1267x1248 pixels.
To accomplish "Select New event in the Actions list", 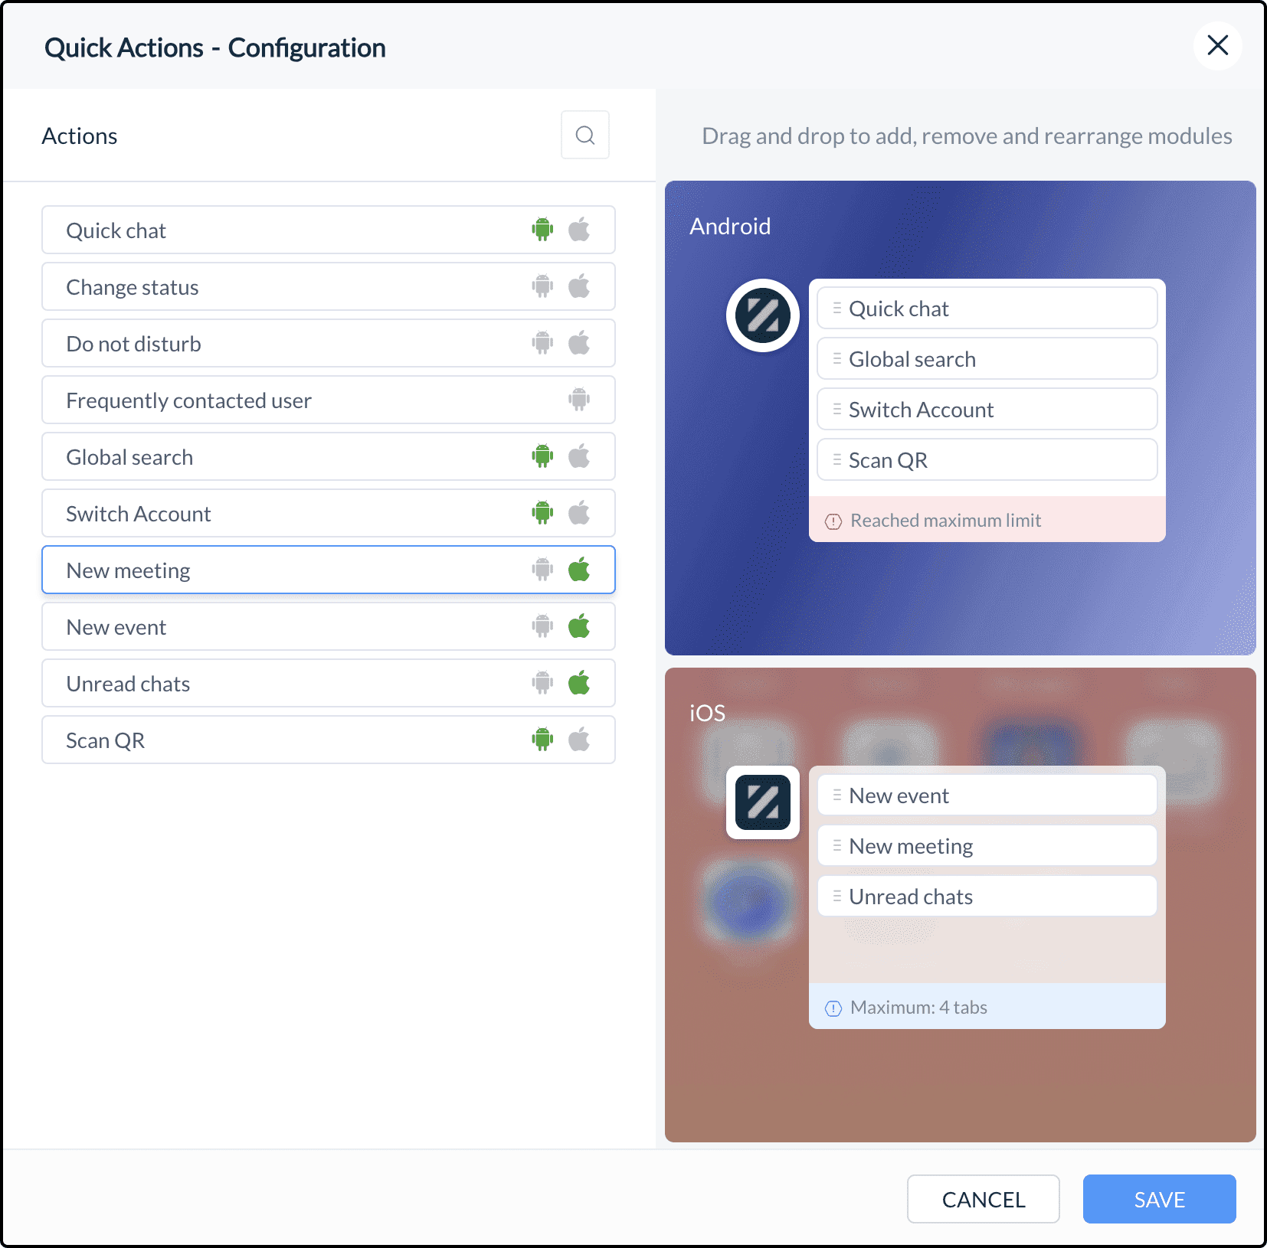I will [329, 626].
